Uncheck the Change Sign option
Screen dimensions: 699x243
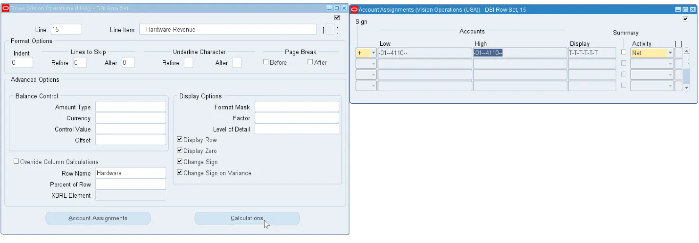click(179, 162)
